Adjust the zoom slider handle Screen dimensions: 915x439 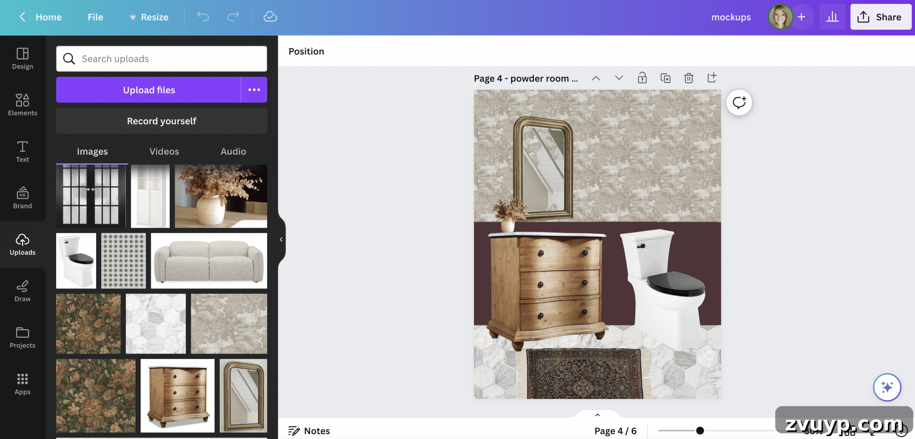coord(700,431)
